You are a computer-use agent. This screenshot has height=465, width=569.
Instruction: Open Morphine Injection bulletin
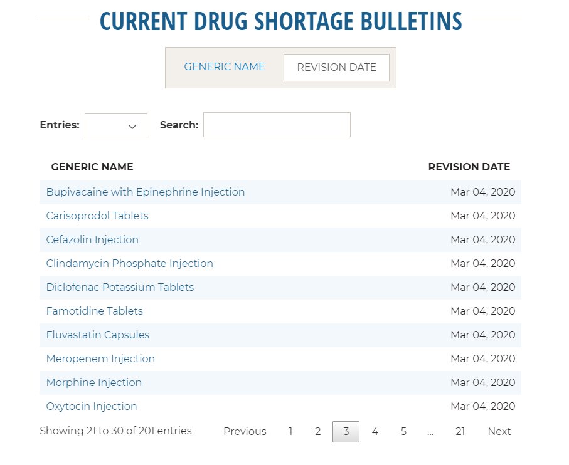(x=93, y=382)
